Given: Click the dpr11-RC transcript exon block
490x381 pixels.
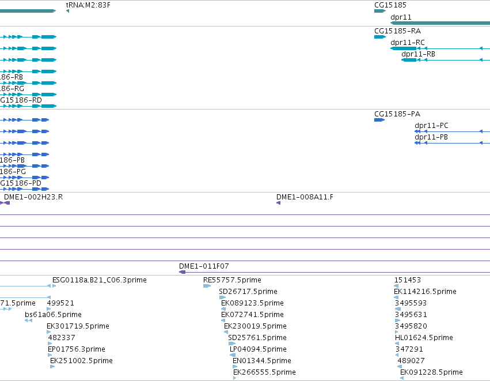Looking at the screenshot, I should (x=404, y=48).
